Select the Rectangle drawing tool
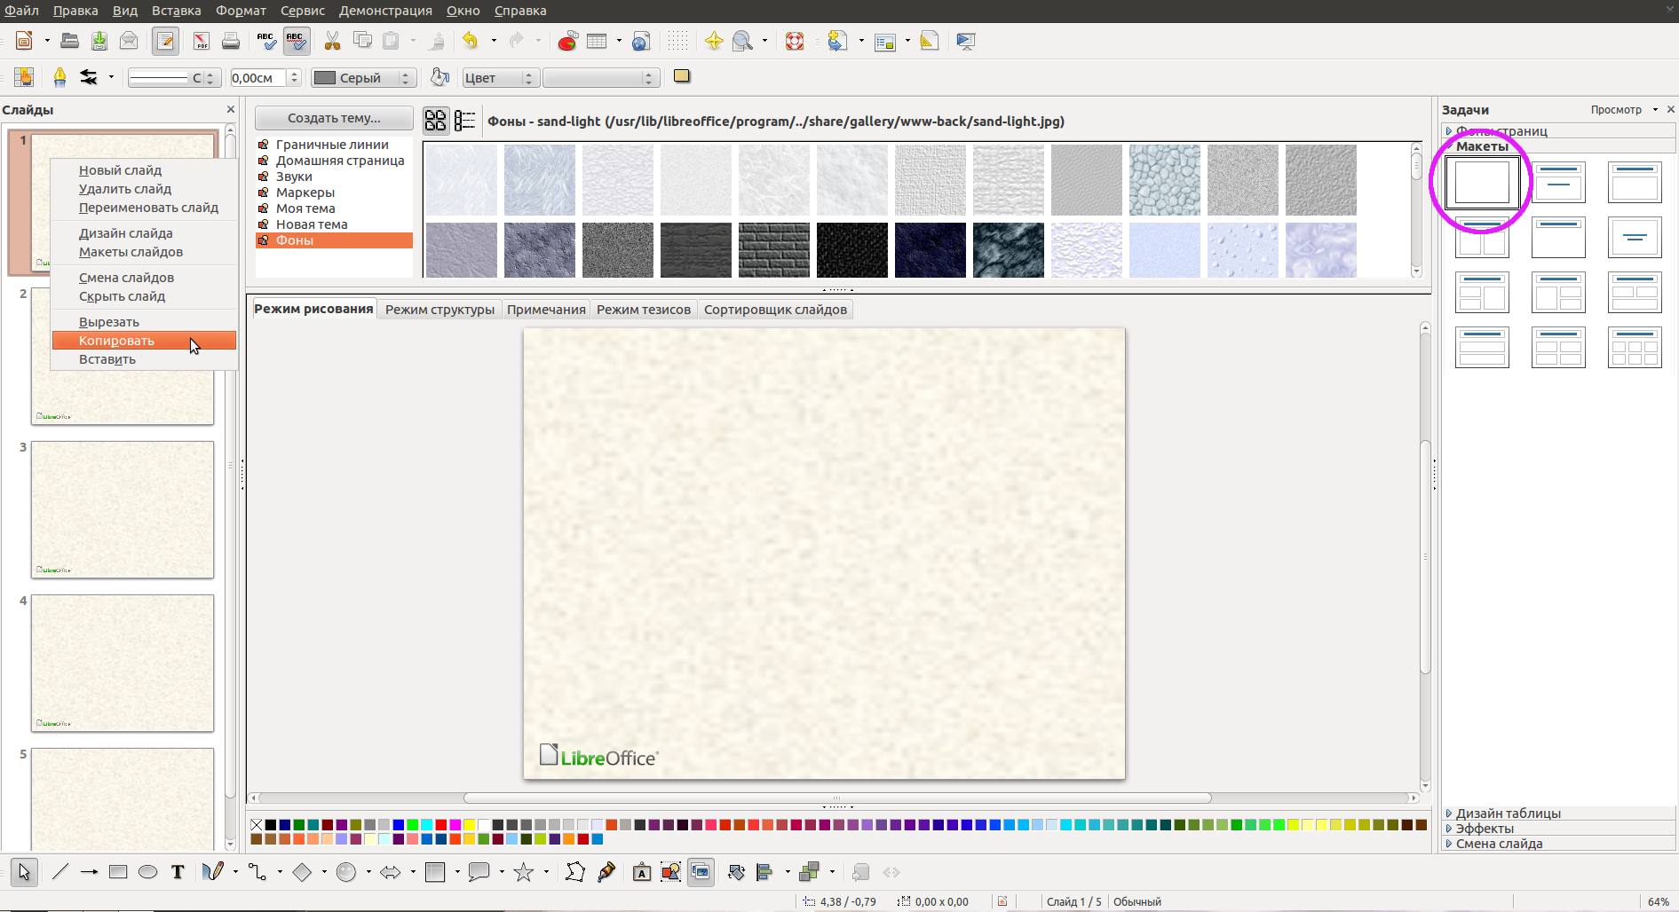Image resolution: width=1679 pixels, height=912 pixels. point(118,872)
